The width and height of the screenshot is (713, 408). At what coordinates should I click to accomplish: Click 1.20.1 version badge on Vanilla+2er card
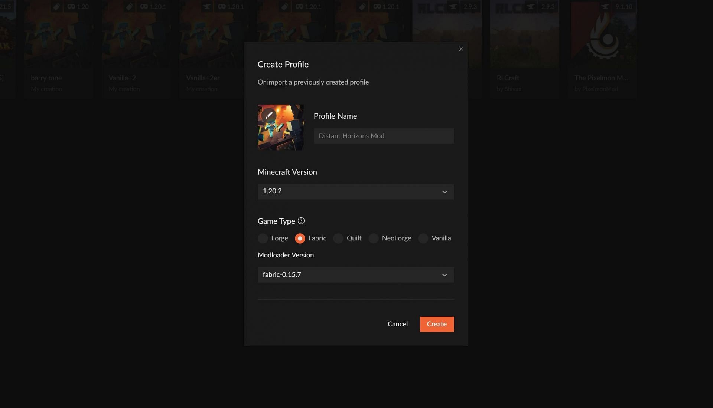(x=231, y=7)
